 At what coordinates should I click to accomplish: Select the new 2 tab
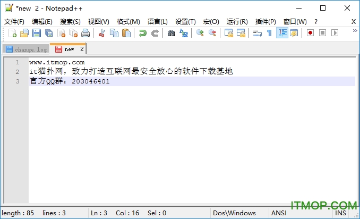click(68, 49)
